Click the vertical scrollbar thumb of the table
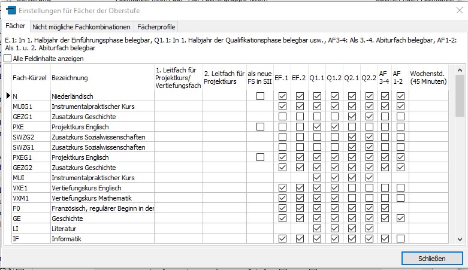 [x=460, y=96]
